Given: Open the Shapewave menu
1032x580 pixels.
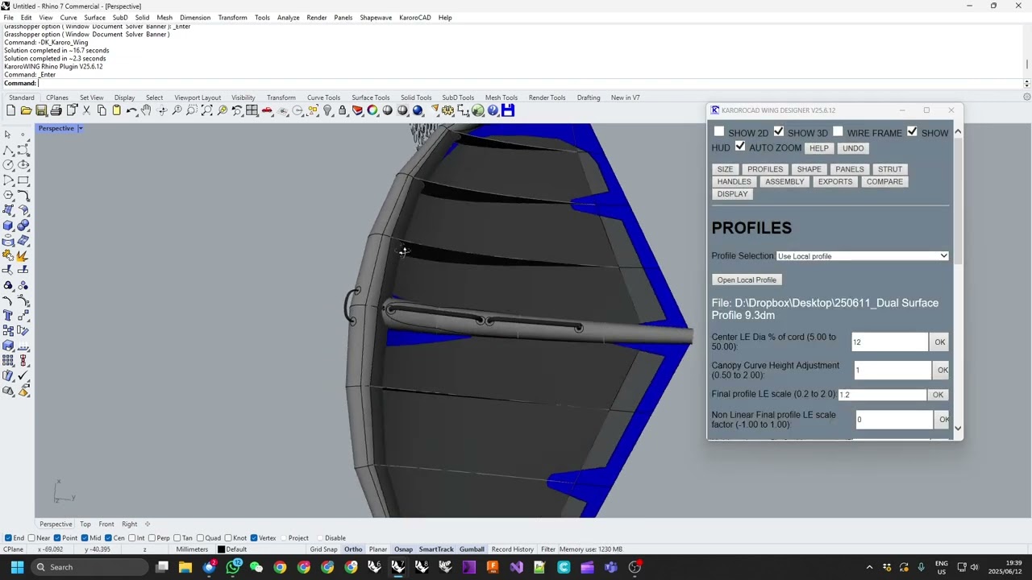Looking at the screenshot, I should pos(376,17).
